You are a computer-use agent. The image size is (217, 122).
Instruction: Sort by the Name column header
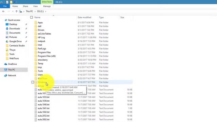[x=37, y=17]
